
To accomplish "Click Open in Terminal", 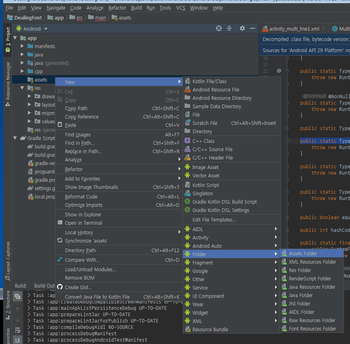I will (119, 223).
